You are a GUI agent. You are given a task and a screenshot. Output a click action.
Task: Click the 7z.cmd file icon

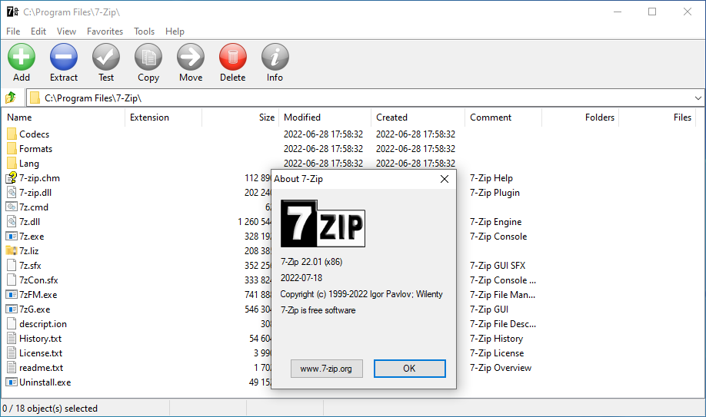click(x=12, y=207)
